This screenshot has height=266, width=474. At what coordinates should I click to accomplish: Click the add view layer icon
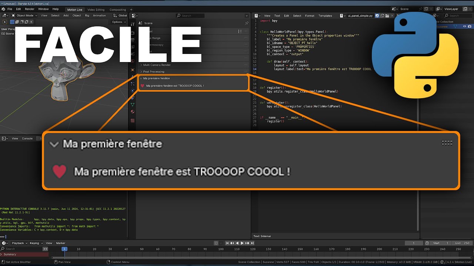click(465, 9)
